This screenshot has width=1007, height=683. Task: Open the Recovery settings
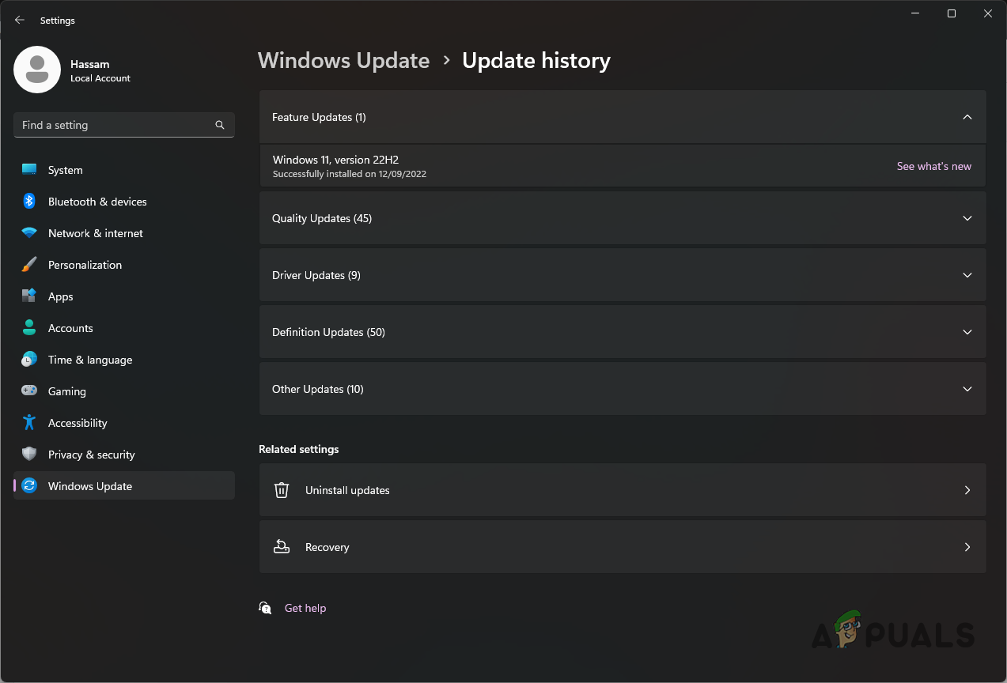pyautogui.click(x=622, y=547)
